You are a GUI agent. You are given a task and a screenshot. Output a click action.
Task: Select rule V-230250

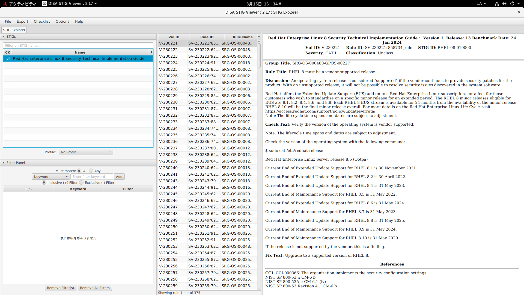click(208, 227)
